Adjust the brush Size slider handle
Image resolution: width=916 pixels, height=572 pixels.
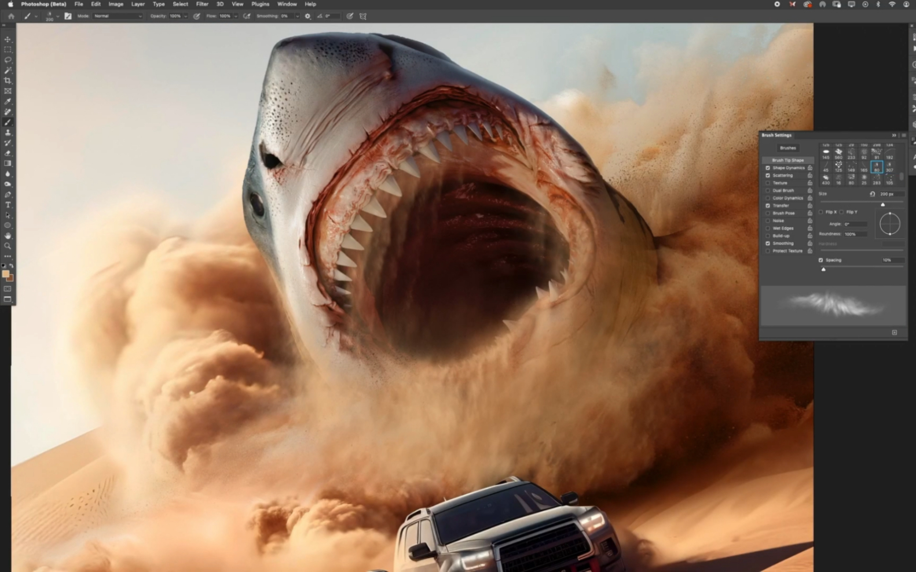tap(882, 205)
